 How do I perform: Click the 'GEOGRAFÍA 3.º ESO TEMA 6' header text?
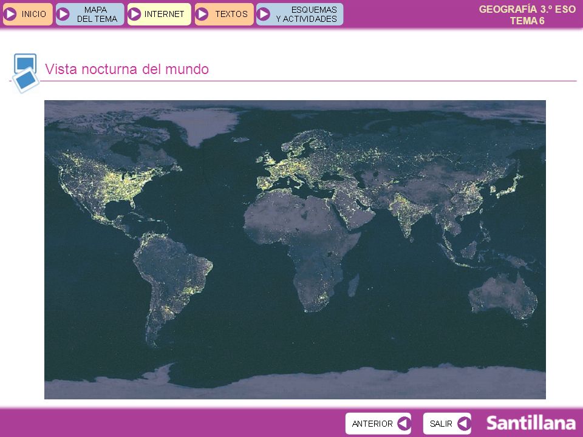(x=527, y=15)
